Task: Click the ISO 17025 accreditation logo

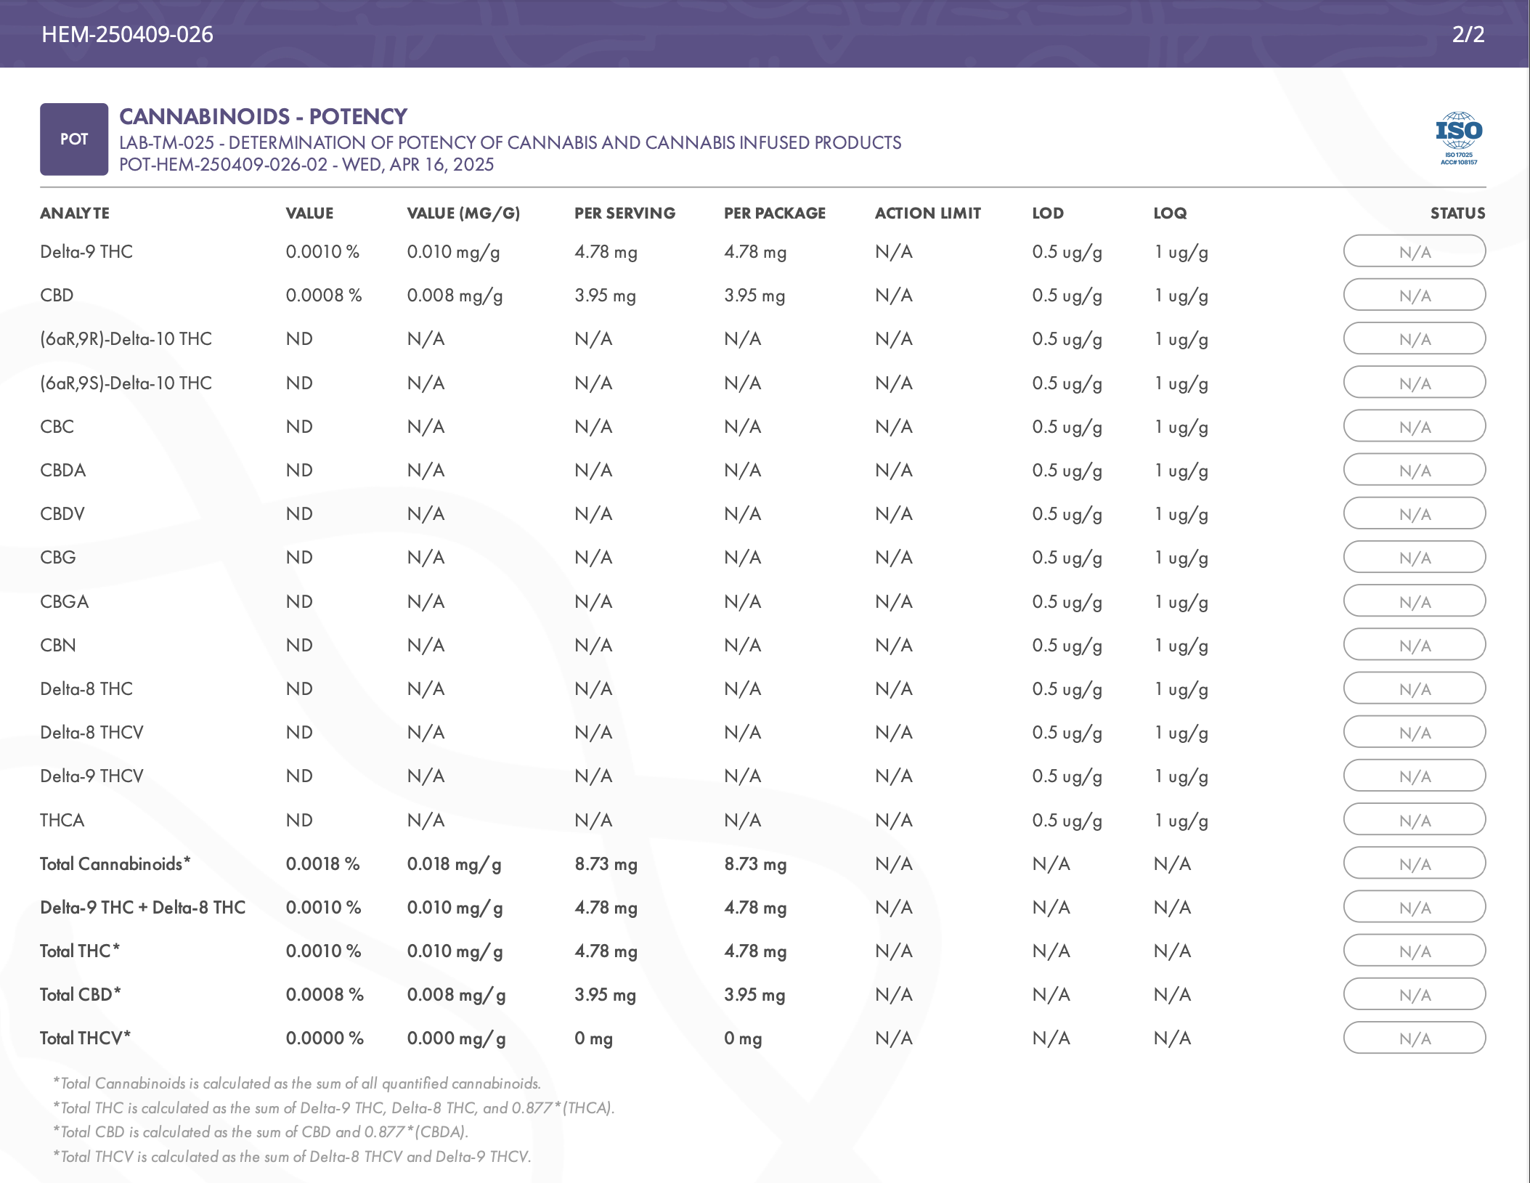Action: pos(1458,138)
